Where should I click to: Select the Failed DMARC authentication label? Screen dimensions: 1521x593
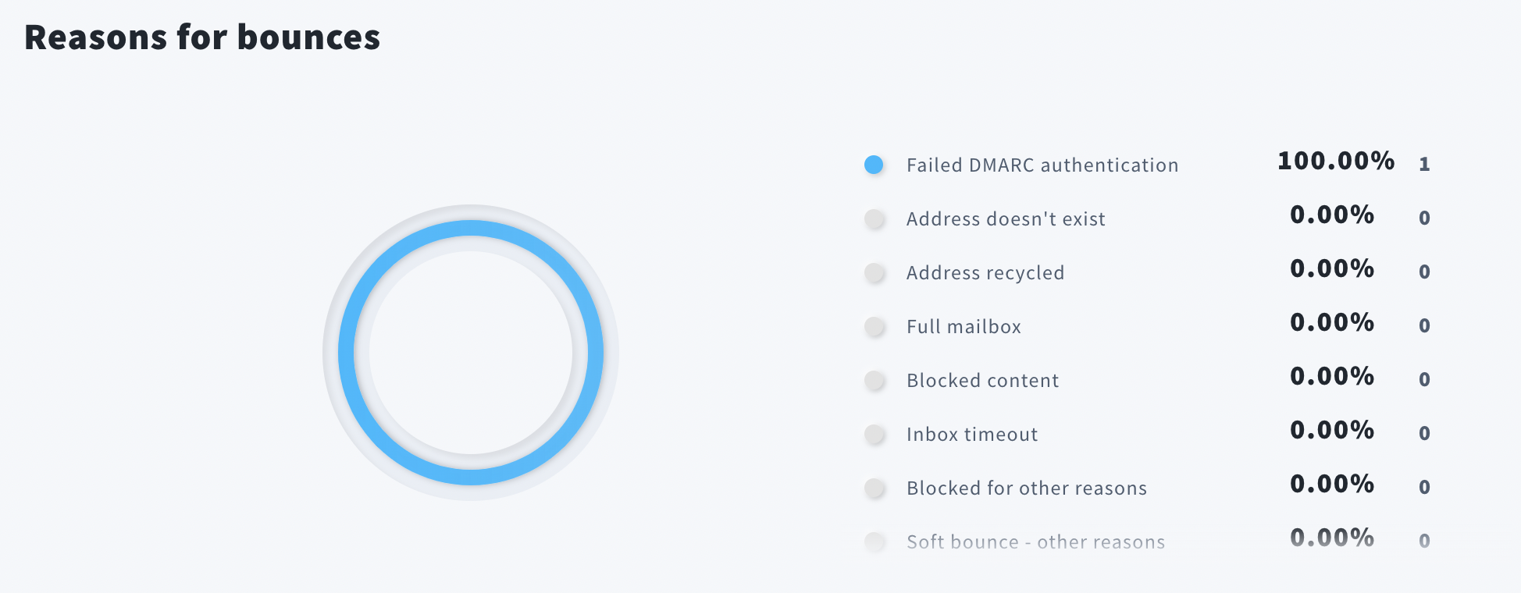point(1042,165)
